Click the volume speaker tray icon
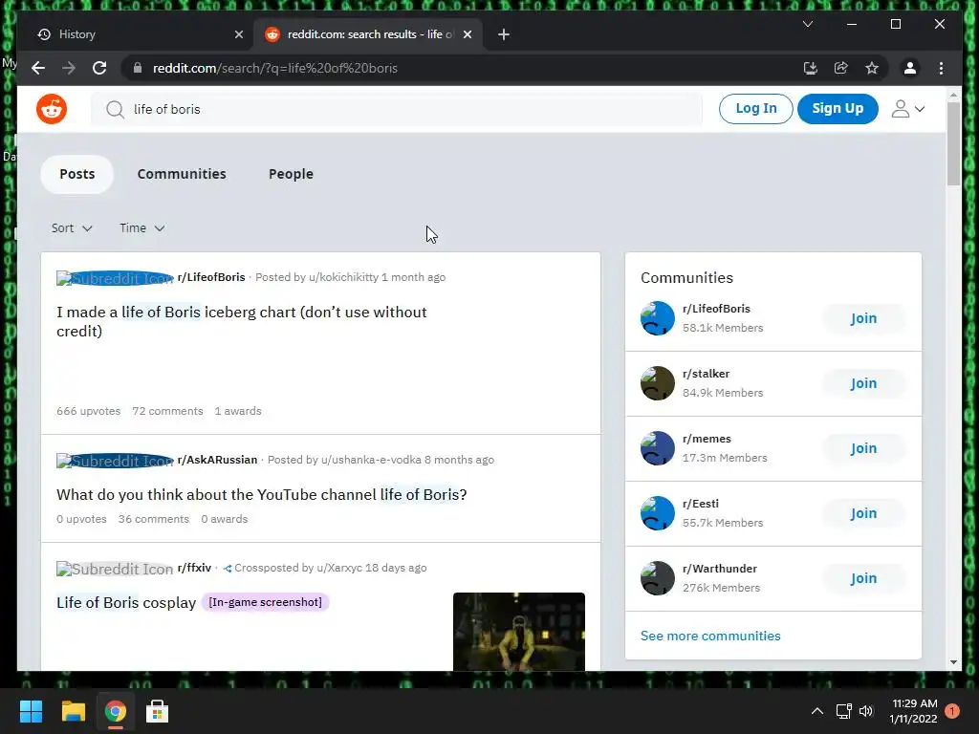 (866, 711)
